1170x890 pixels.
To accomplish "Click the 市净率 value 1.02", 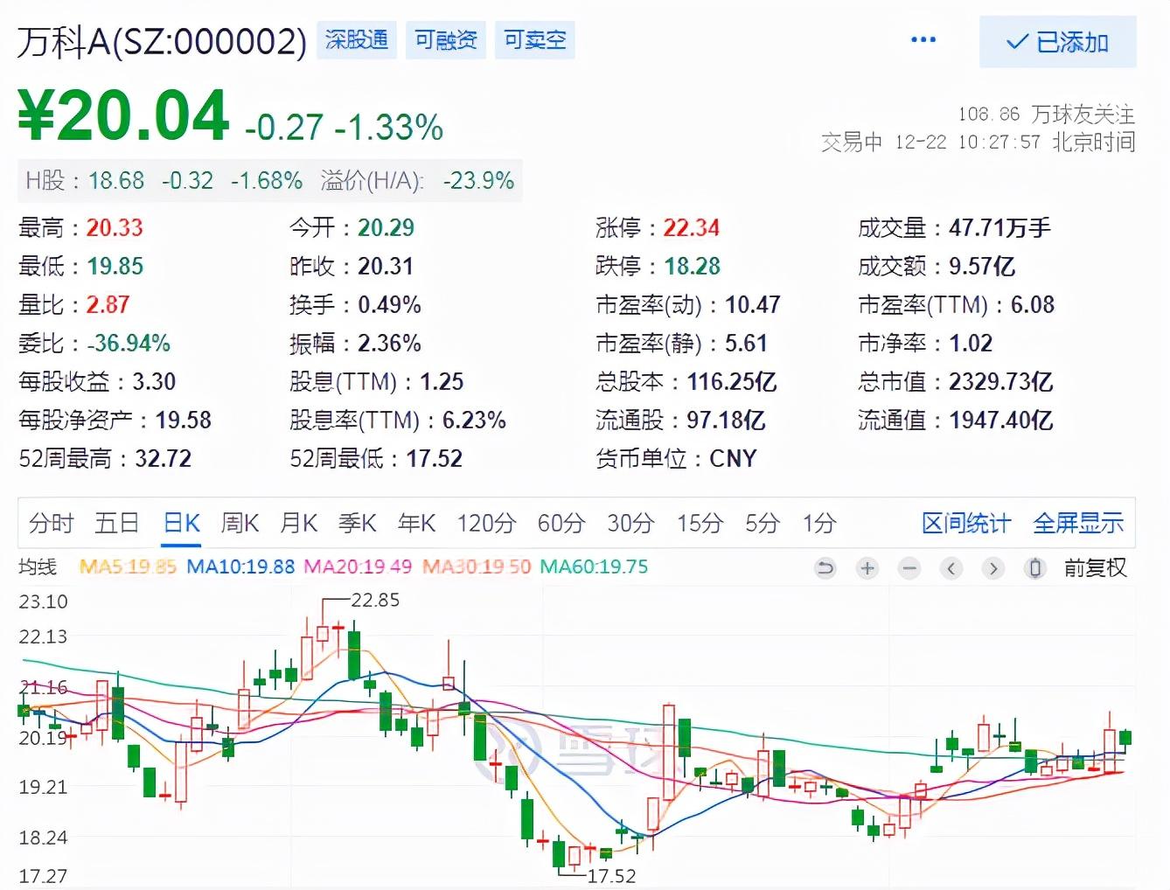I will (x=971, y=344).
